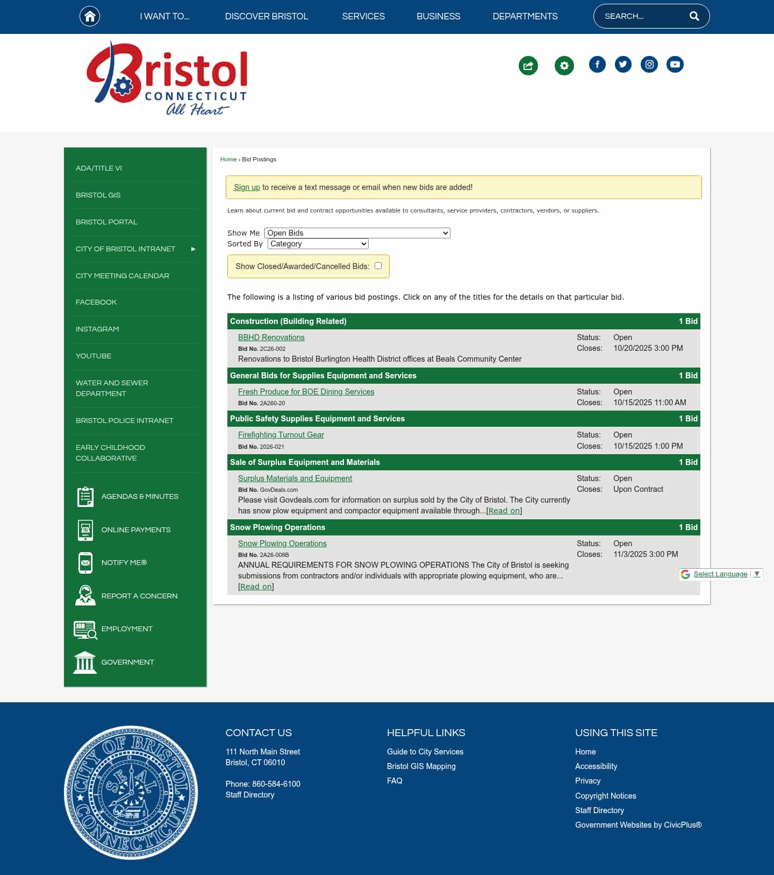This screenshot has width=774, height=875.
Task: Click the Home breadcrumb link
Action: pos(228,159)
